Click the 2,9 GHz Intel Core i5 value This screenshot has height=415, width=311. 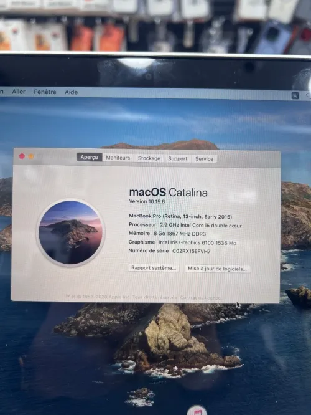(201, 225)
